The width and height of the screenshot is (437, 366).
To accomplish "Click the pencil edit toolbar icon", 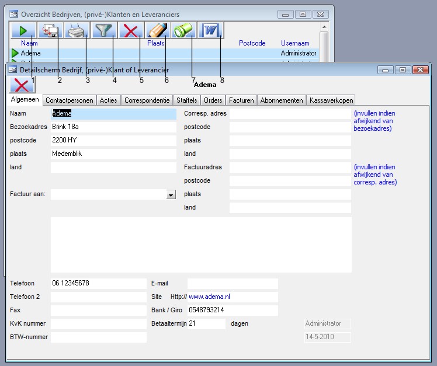I will tap(158, 30).
